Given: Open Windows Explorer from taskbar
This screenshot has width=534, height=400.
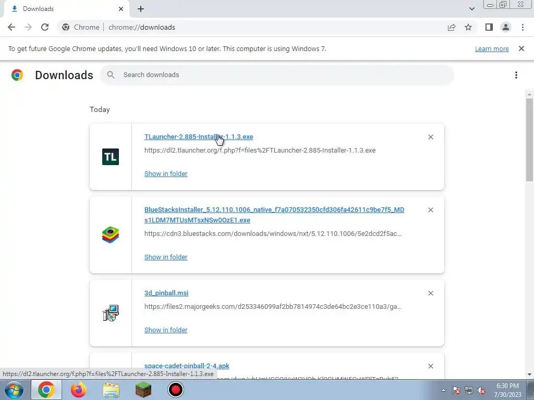Looking at the screenshot, I should [111, 390].
